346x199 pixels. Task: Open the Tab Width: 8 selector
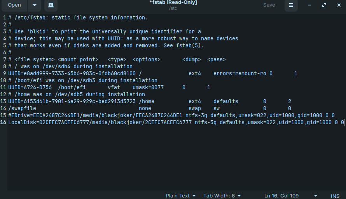[x=222, y=196]
